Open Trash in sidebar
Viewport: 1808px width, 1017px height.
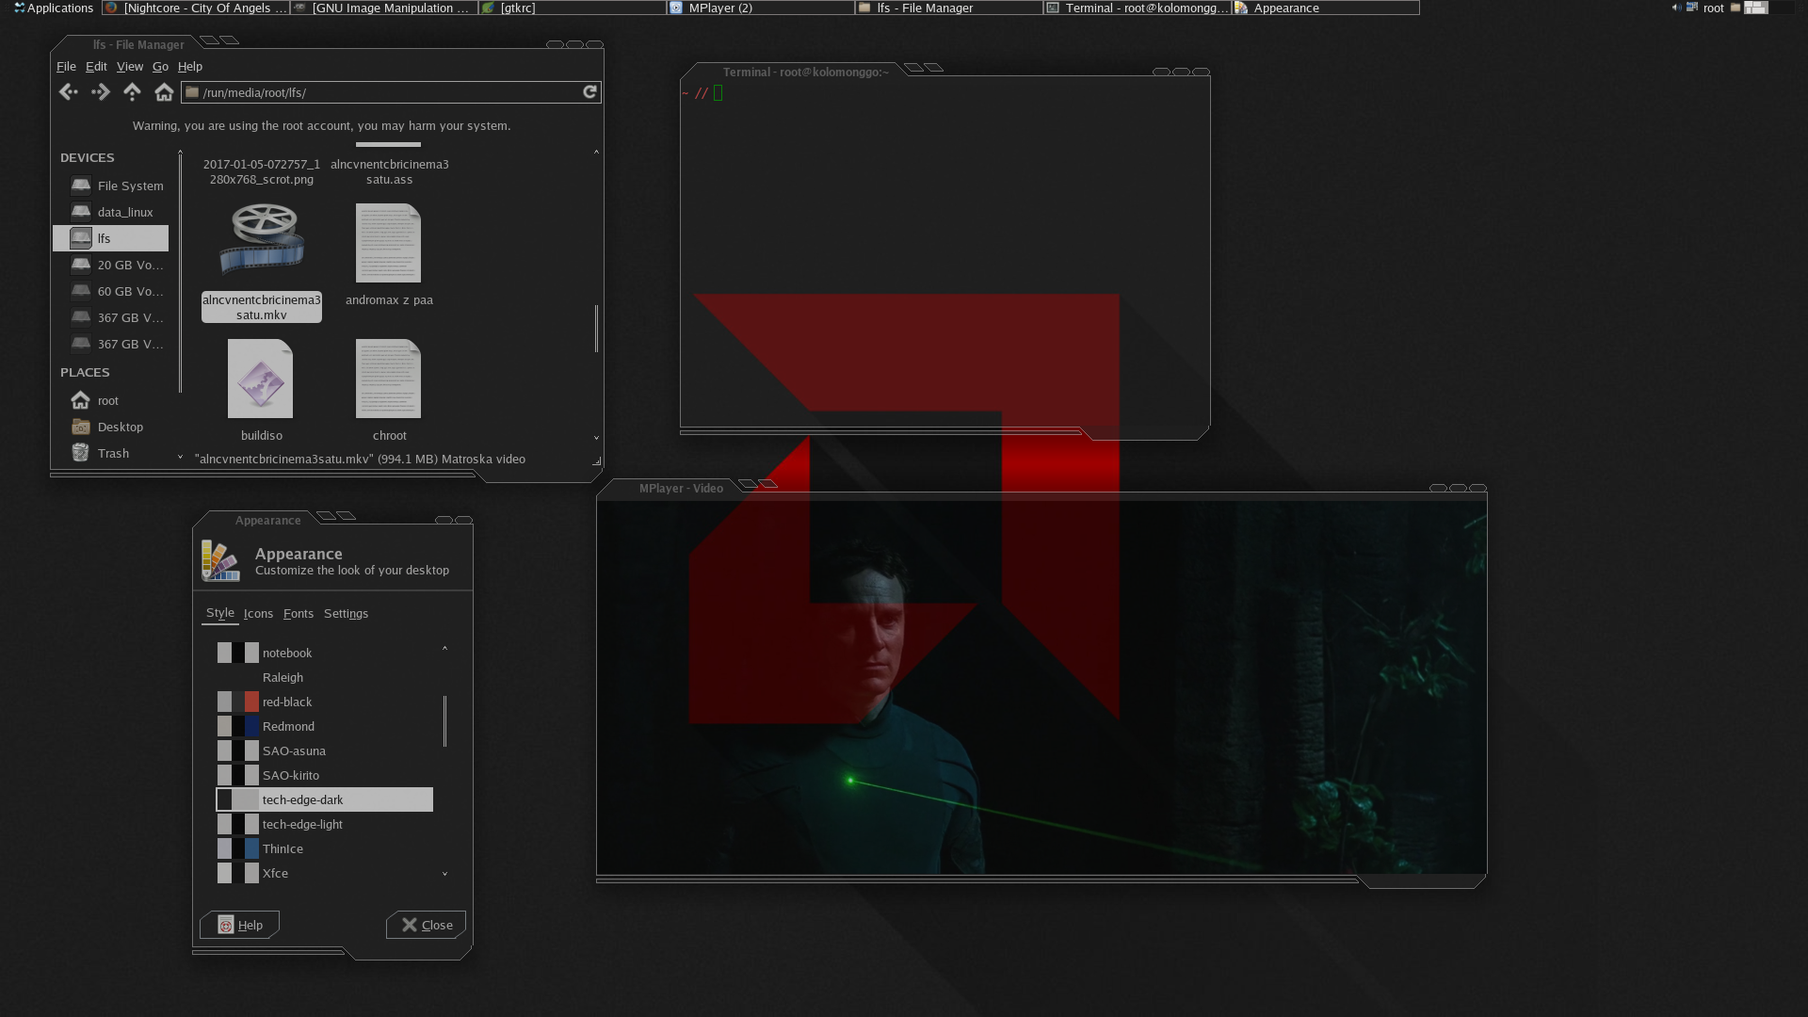[x=111, y=453]
